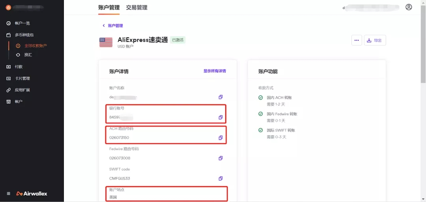
Task: Click the 全球收款账户 coin icon
Action: tap(18, 46)
